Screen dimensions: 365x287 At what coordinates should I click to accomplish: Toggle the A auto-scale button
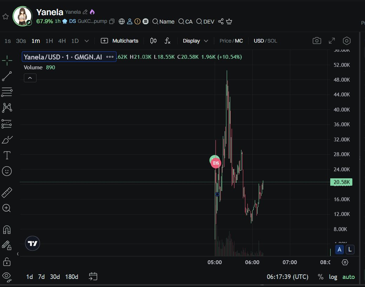coord(339,249)
